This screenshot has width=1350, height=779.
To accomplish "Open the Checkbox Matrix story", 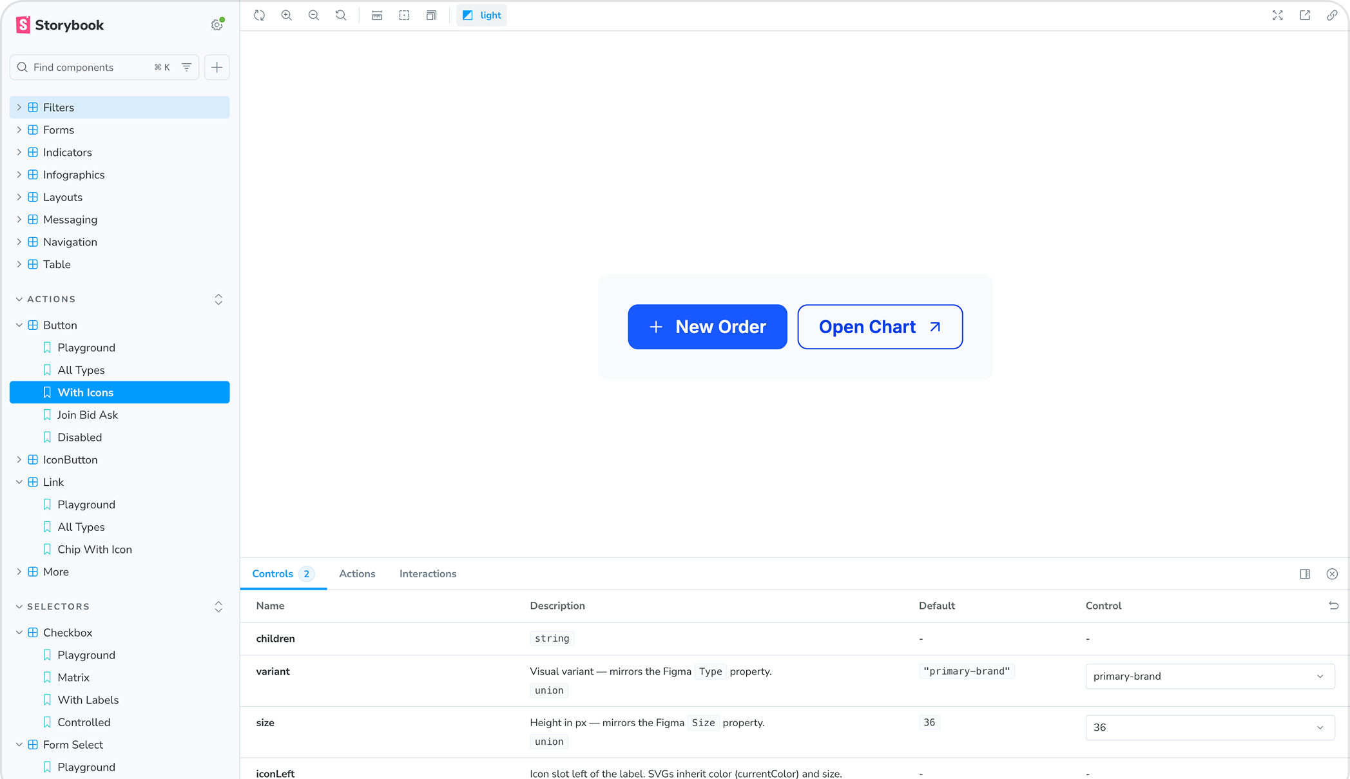I will (120, 678).
